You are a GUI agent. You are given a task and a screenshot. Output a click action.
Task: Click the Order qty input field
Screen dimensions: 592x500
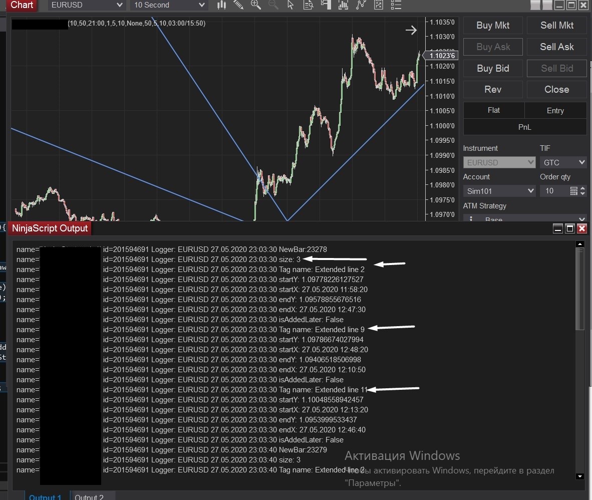tap(554, 191)
